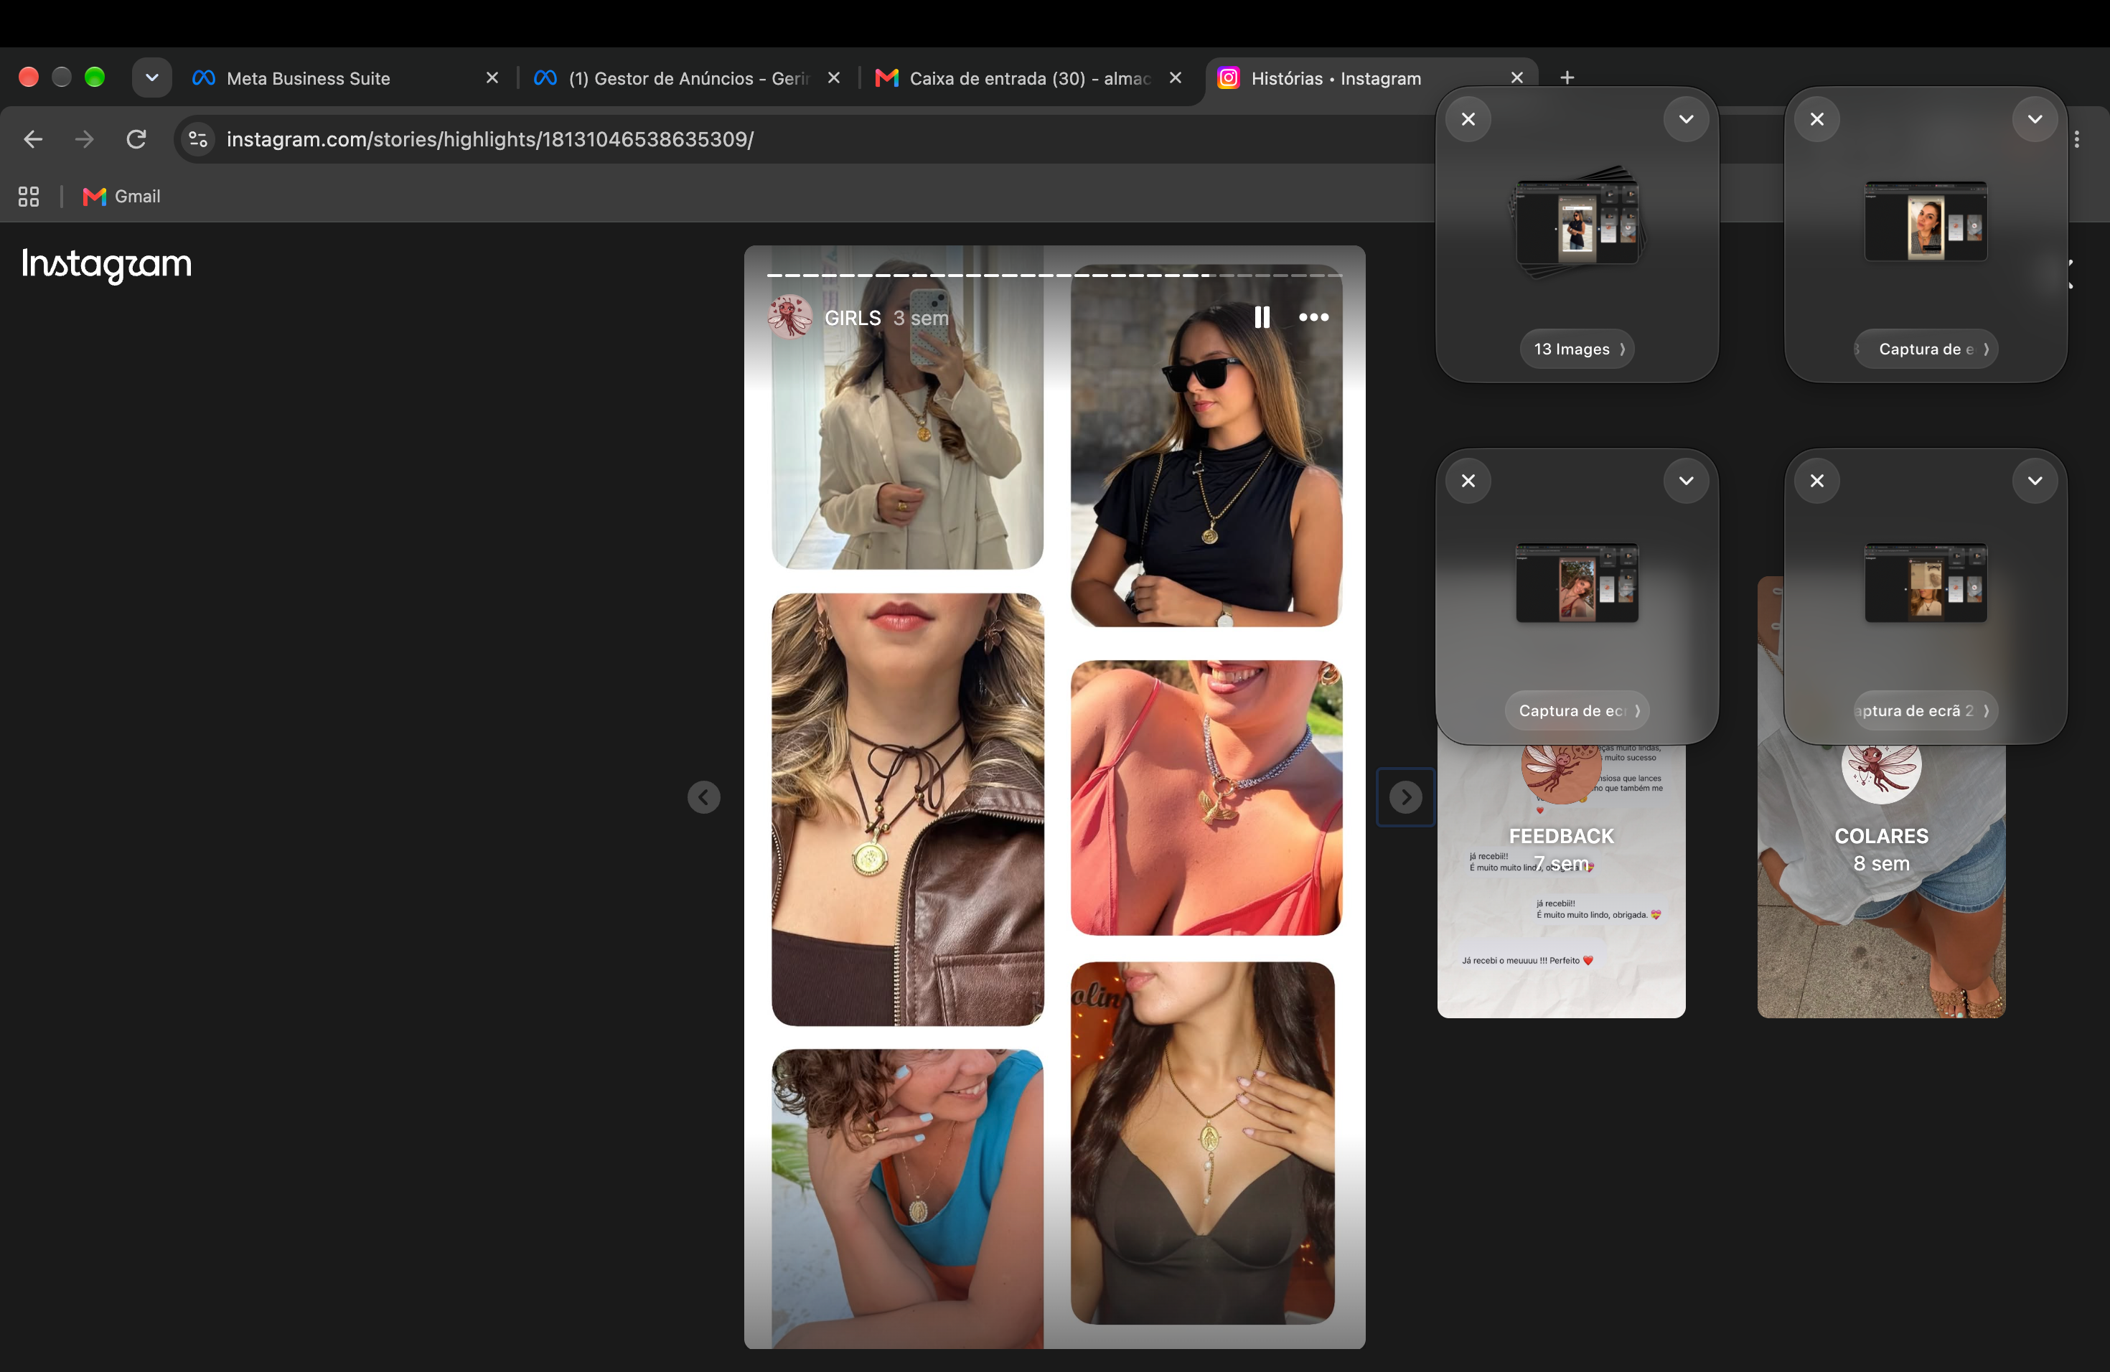The width and height of the screenshot is (2110, 1372).
Task: Dismiss the 13 Images stack card
Action: 1468,119
